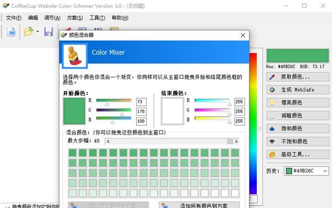
Task: Click the 不饱和颜色 button
Action: (x=298, y=141)
